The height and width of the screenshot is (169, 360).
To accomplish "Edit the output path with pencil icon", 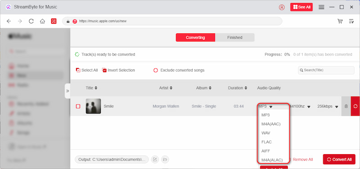I will pos(155,160).
